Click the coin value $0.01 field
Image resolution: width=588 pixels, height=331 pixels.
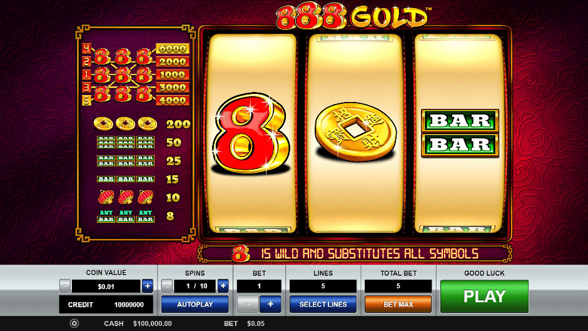pyautogui.click(x=106, y=287)
